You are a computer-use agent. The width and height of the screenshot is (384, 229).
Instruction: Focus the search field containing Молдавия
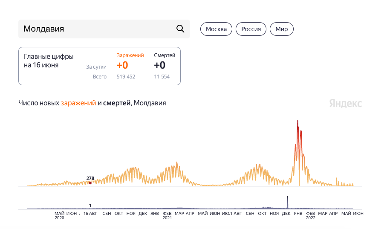(x=96, y=29)
